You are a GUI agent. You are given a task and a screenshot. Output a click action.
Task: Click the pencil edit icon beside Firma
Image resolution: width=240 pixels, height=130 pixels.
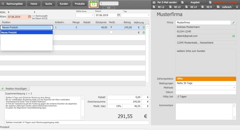[233, 22]
